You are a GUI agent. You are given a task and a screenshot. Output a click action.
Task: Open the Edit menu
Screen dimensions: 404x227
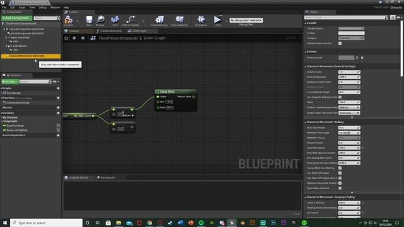point(13,8)
